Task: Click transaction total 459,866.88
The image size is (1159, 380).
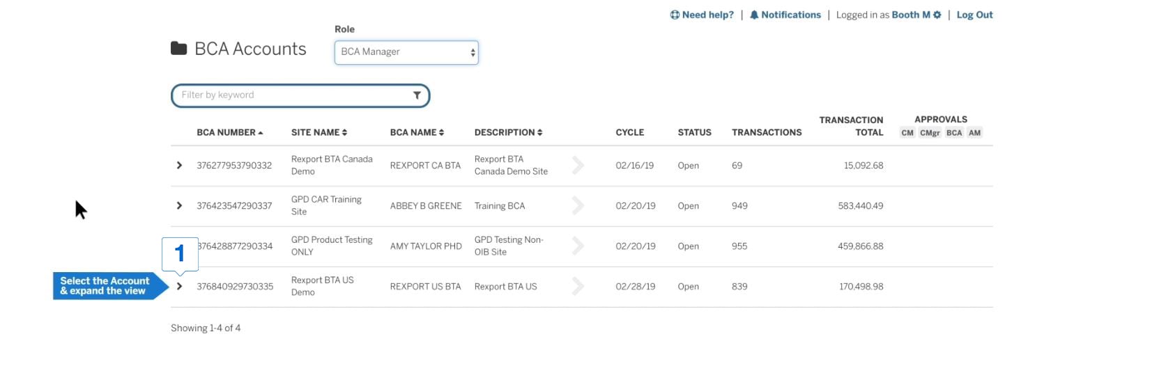Action: coord(860,246)
